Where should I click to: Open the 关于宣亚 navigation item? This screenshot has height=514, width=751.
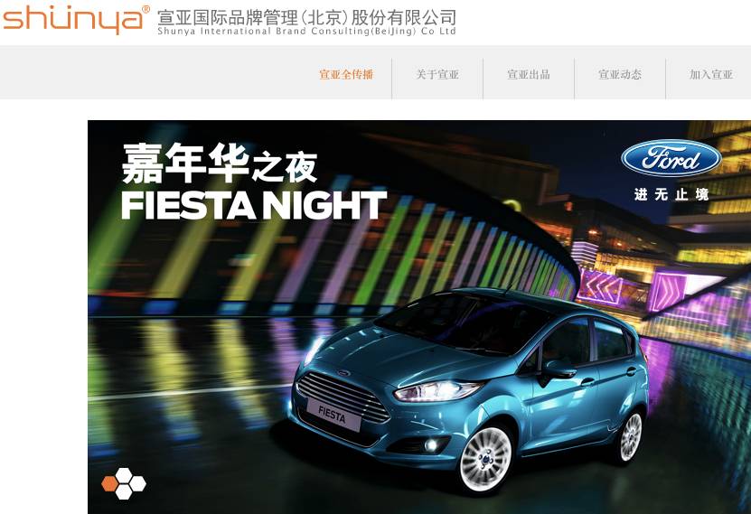[437, 75]
